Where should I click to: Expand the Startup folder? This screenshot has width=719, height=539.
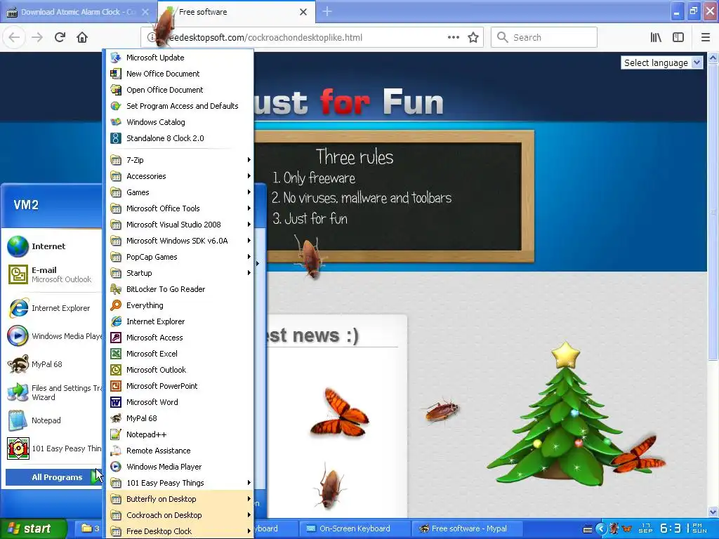pyautogui.click(x=179, y=273)
